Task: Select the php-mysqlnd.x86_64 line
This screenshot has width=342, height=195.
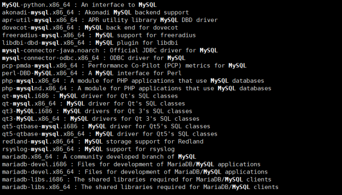Action: (x=137, y=88)
